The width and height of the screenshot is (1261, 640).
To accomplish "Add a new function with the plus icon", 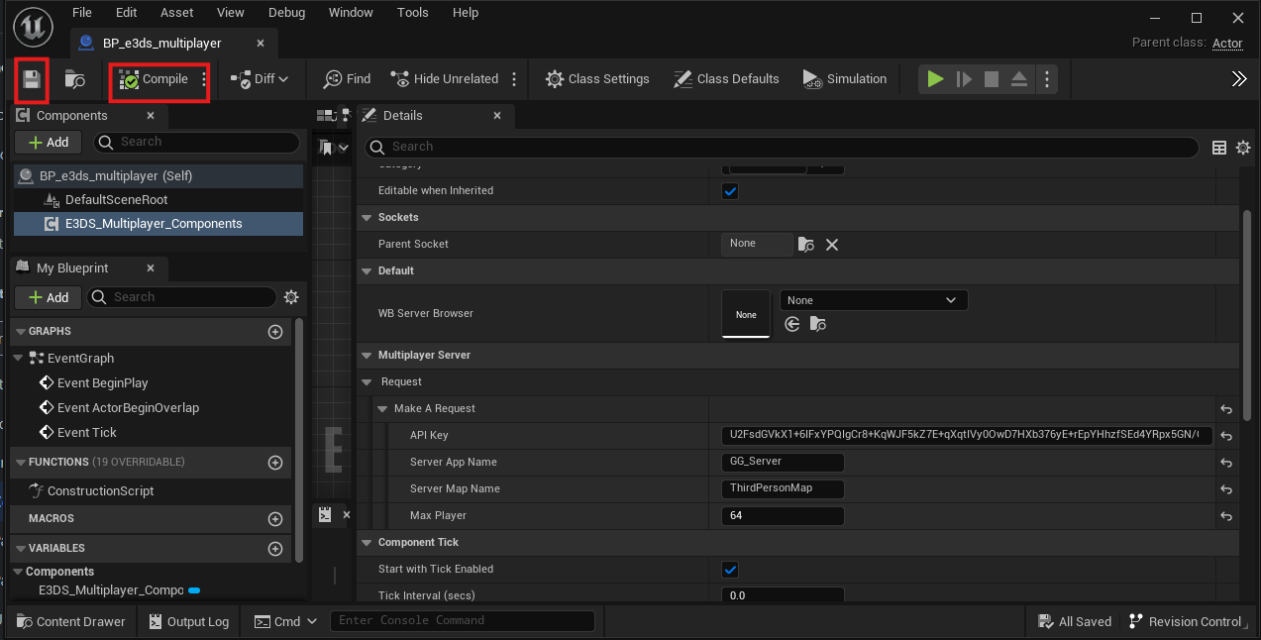I will coord(275,463).
